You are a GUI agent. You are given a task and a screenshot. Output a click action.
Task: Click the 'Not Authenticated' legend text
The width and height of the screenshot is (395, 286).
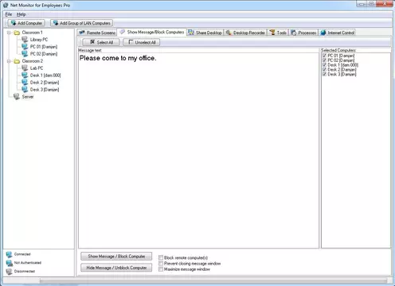pos(28,263)
